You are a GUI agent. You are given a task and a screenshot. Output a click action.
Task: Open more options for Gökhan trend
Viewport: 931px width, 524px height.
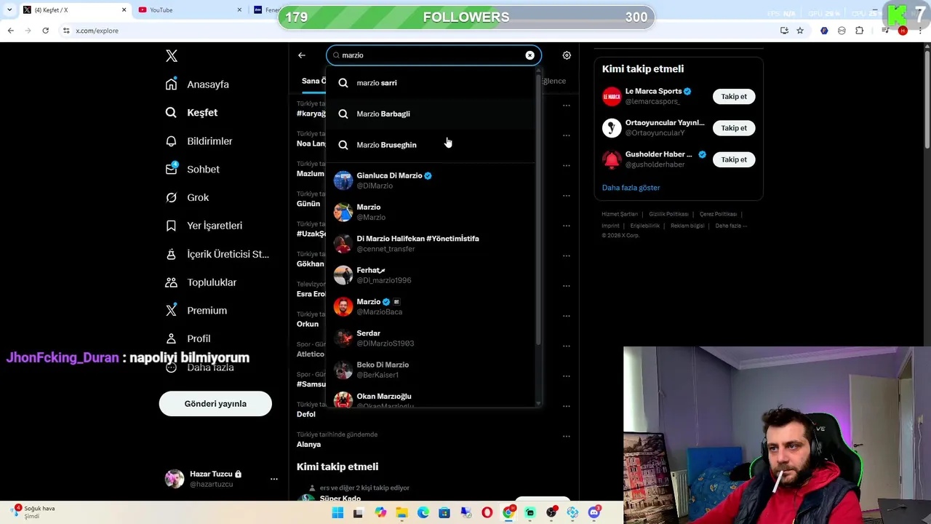[x=567, y=255]
